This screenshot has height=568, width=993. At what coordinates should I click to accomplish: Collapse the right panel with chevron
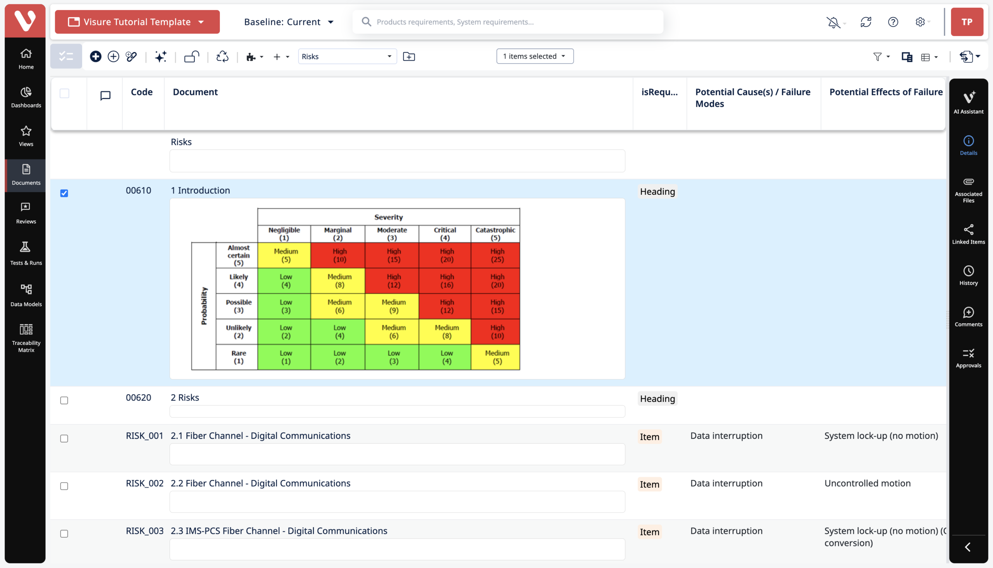pos(967,547)
